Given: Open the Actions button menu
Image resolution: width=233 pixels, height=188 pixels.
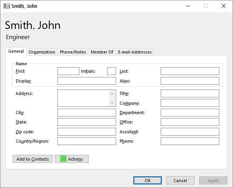Looking at the screenshot, I should (72, 159).
